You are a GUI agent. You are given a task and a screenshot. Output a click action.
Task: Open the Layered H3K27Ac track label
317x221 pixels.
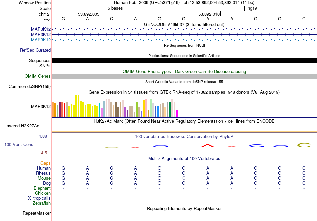coord(22,126)
